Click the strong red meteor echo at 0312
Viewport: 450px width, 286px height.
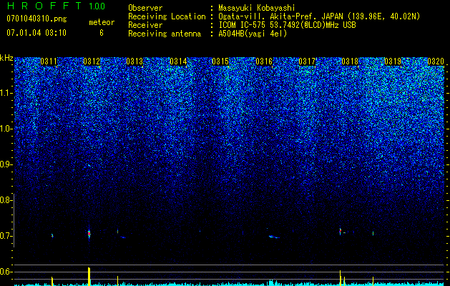pyautogui.click(x=89, y=234)
